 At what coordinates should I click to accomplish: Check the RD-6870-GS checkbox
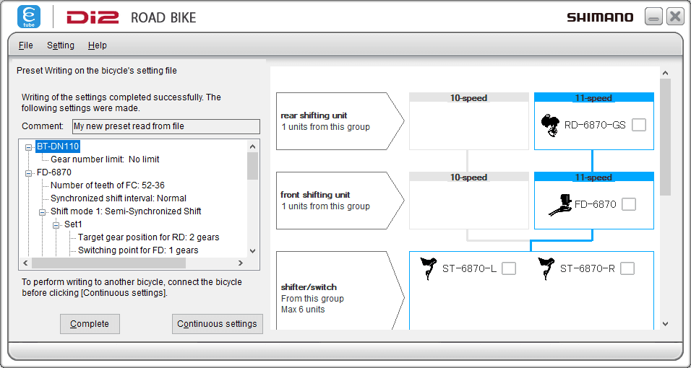pos(638,125)
